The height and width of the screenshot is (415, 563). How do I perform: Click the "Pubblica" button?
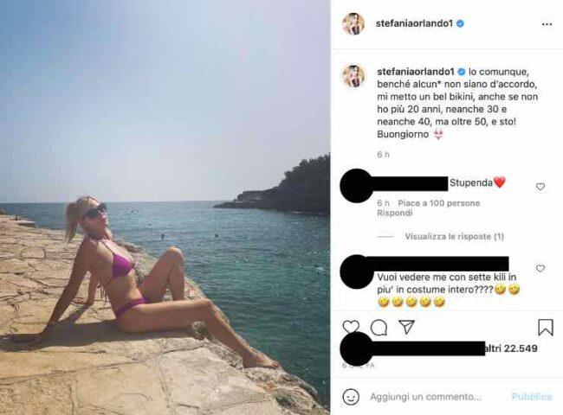532,396
